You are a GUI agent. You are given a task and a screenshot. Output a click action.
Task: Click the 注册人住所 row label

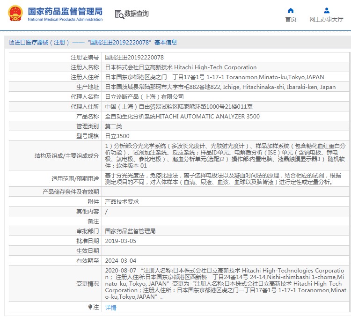point(85,77)
